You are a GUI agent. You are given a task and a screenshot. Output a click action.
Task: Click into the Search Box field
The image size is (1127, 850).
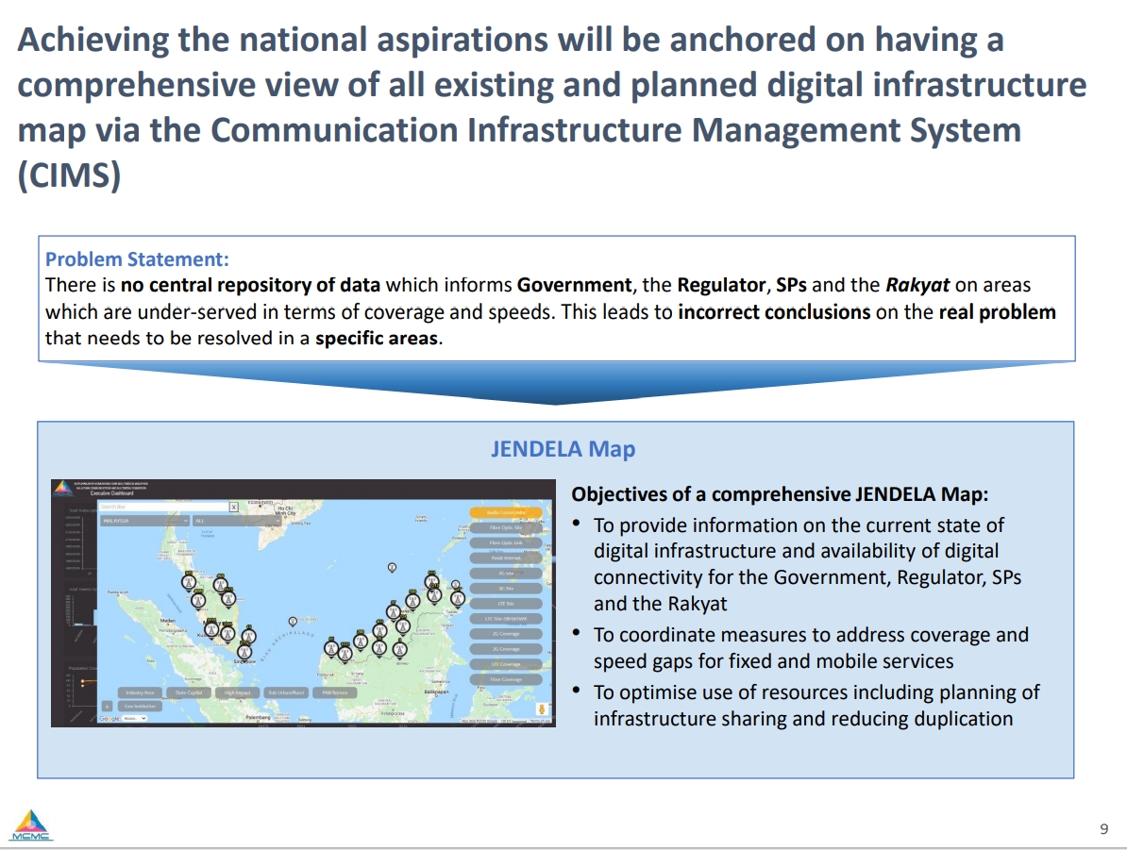click(162, 507)
